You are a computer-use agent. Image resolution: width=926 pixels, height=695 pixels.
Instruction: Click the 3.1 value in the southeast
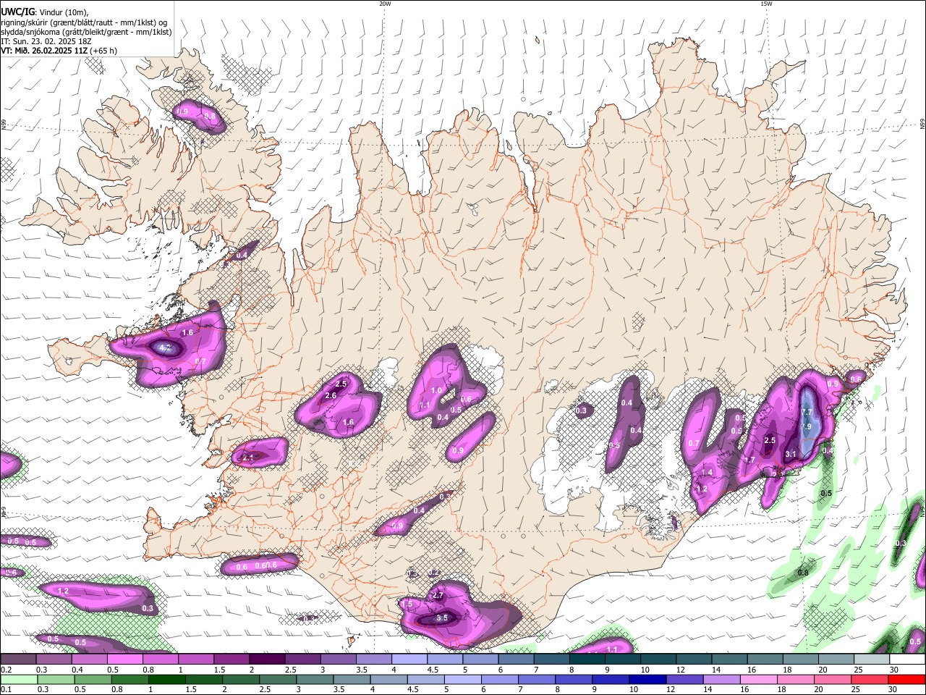click(x=791, y=455)
